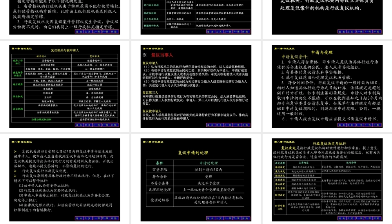Click the 不符合条件 table cell
Screen dimensions: 392x224
tap(160, 183)
